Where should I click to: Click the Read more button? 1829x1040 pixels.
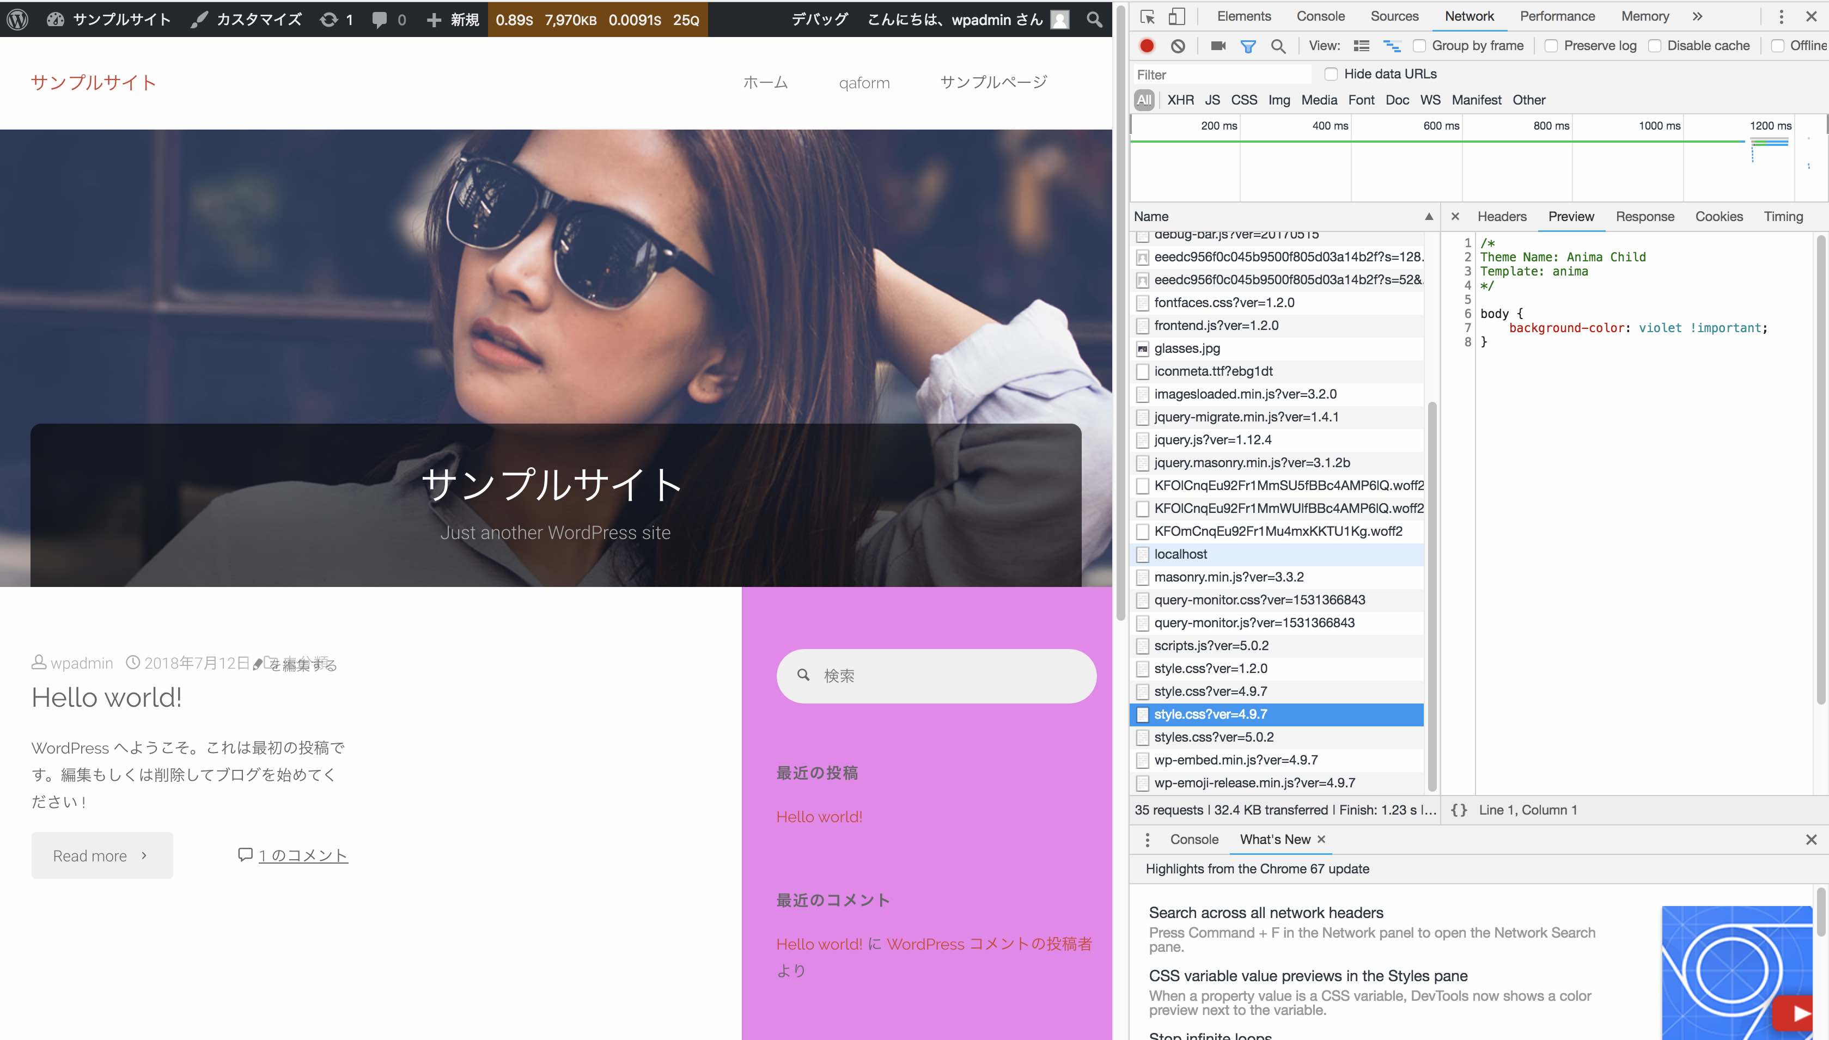(x=102, y=856)
